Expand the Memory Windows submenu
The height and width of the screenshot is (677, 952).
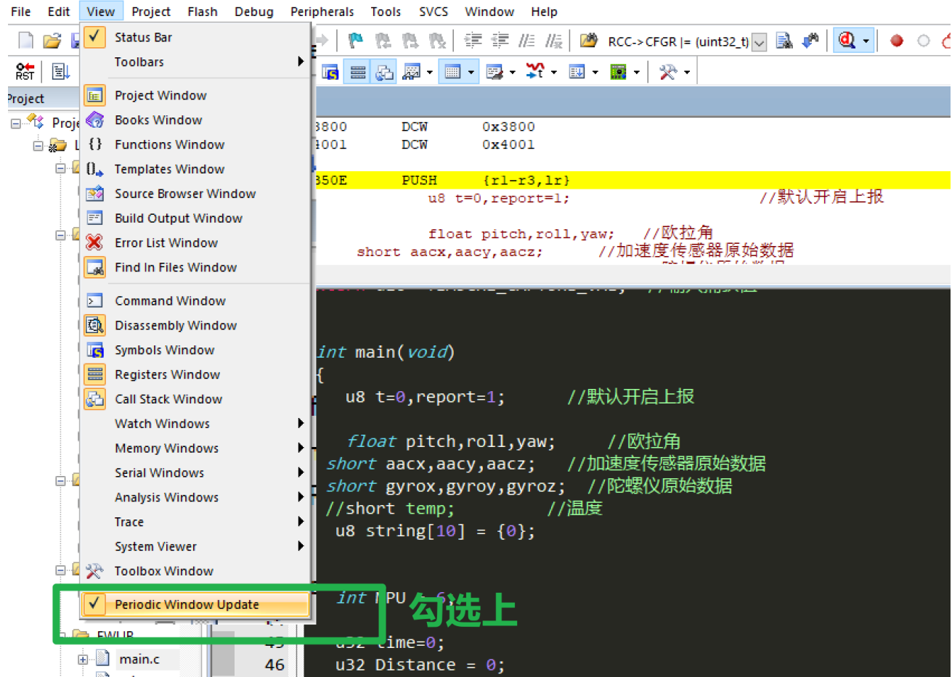(196, 448)
